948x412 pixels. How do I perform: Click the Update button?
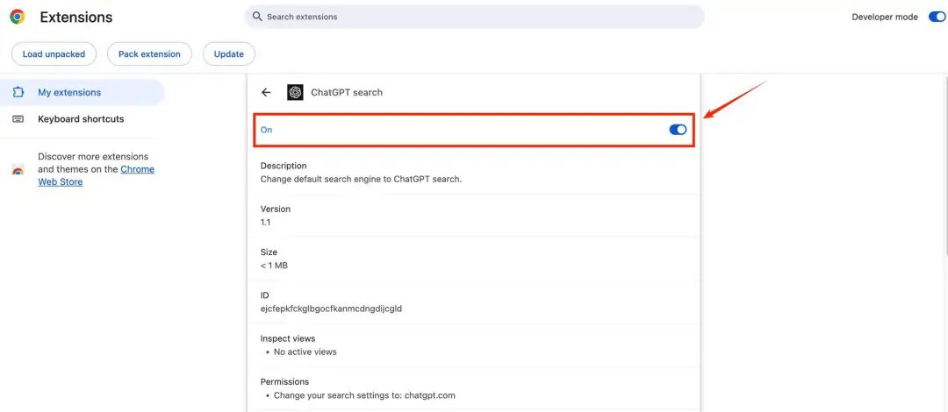pyautogui.click(x=228, y=53)
